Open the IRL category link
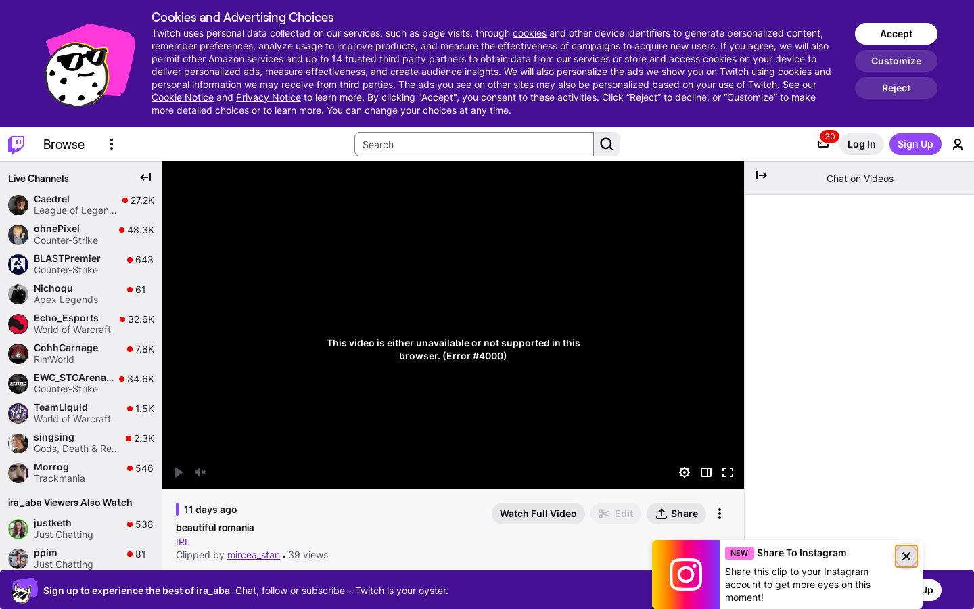Image resolution: width=974 pixels, height=609 pixels. [183, 542]
